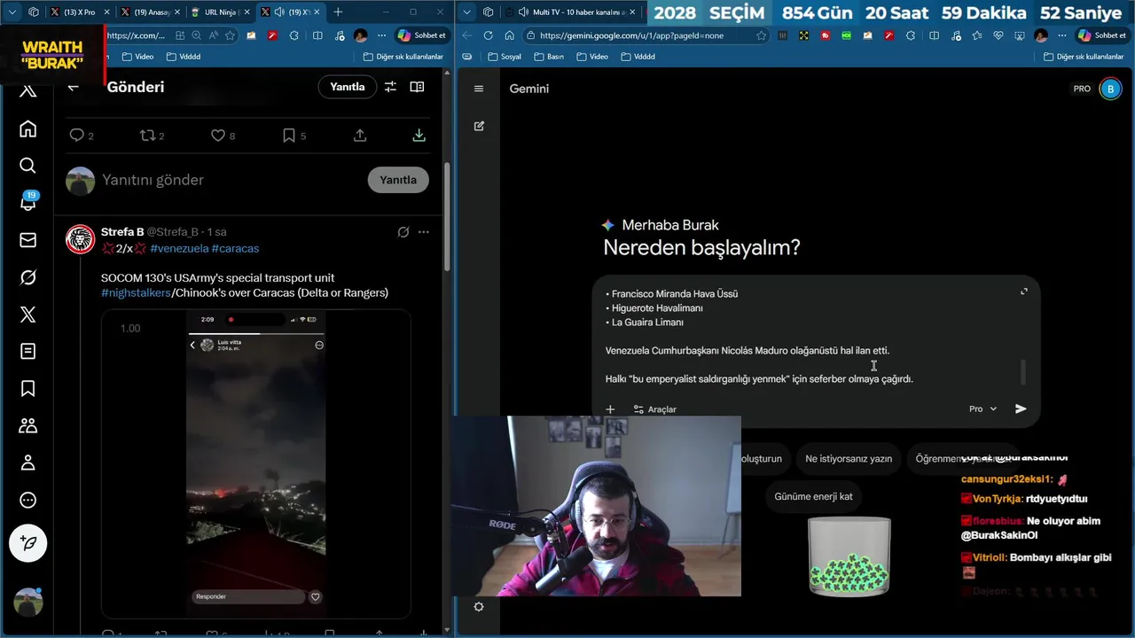Image resolution: width=1135 pixels, height=638 pixels.
Task: Open X Messages envelope icon
Action: 27,240
